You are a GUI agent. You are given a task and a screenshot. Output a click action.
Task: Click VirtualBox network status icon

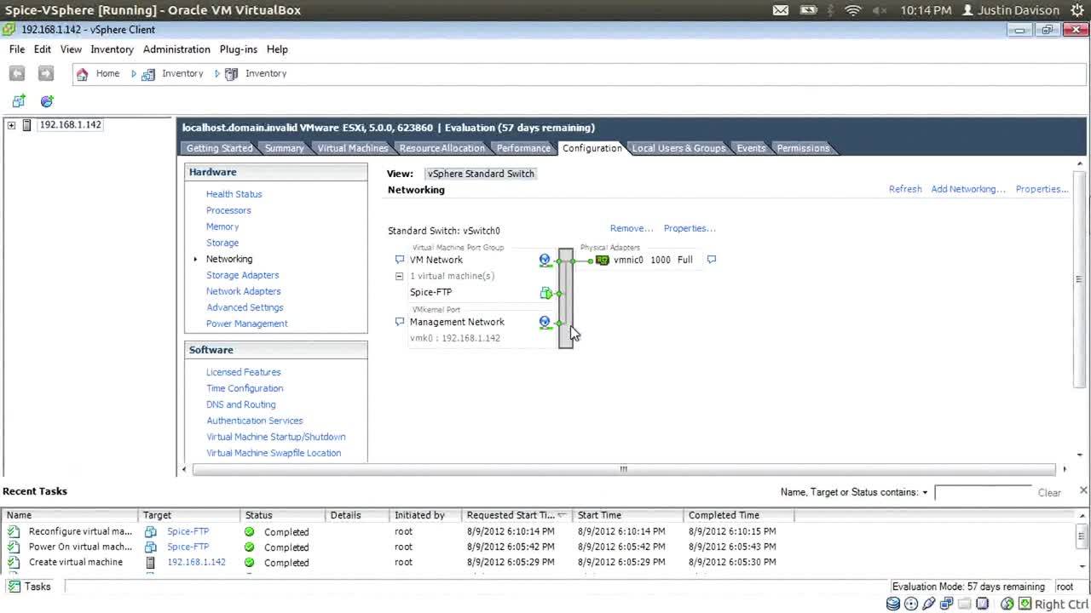click(947, 604)
